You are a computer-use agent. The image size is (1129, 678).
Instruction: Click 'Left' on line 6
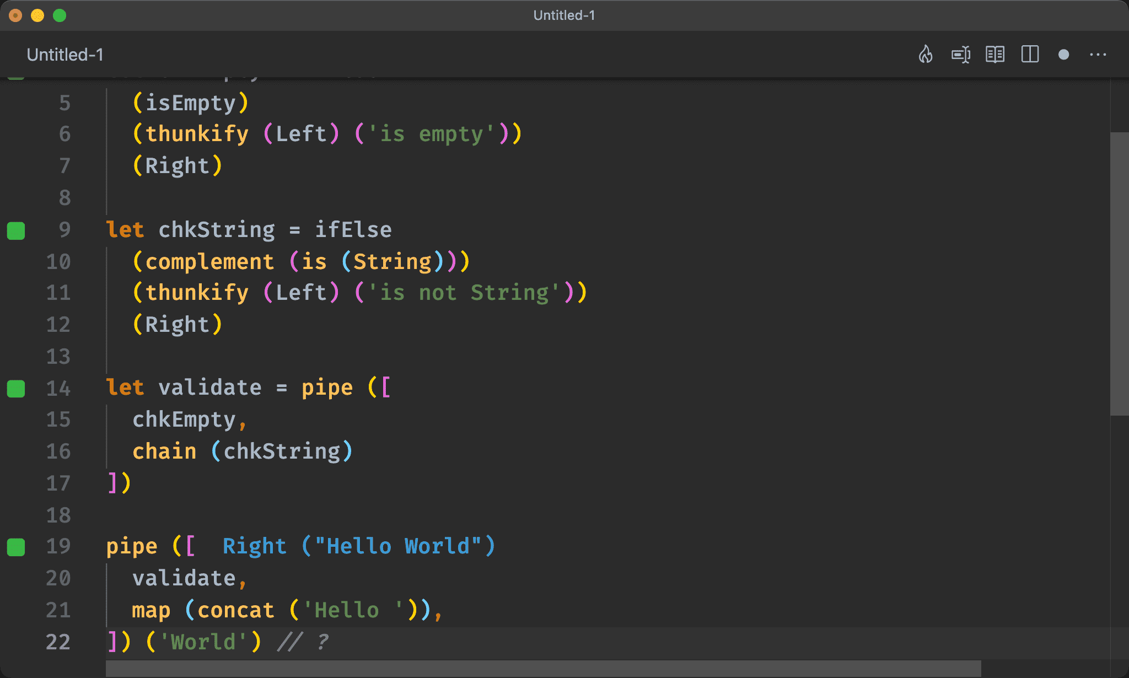(x=301, y=134)
